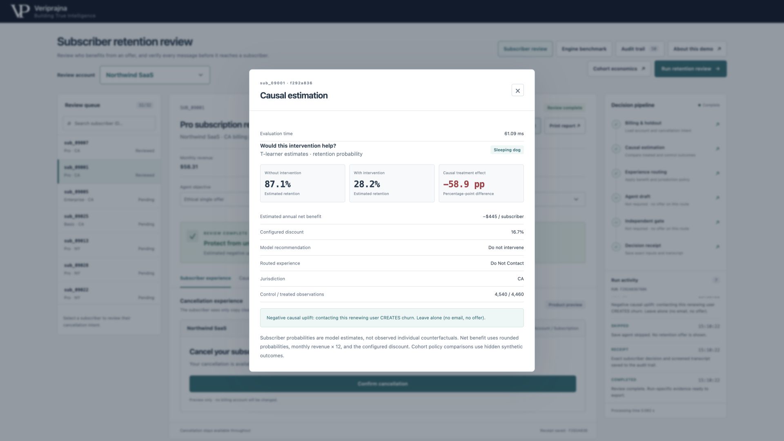Screen dimensions: 784x441
Task: Click Print report button
Action: tap(565, 126)
